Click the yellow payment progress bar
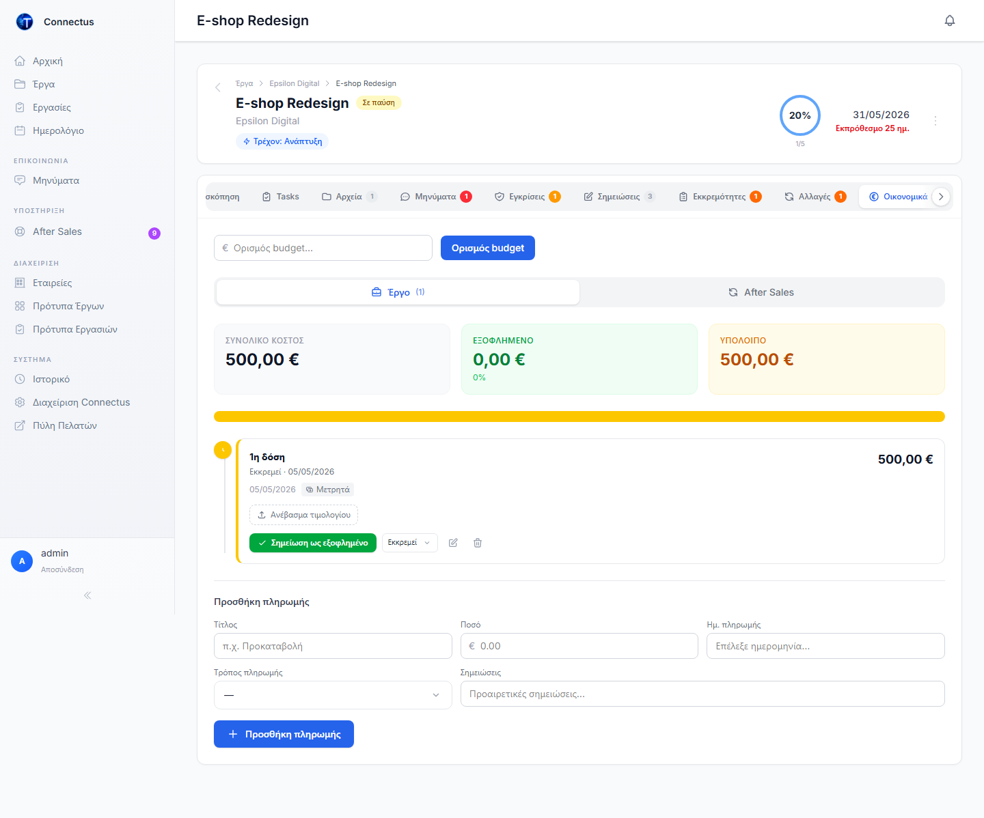 [579, 417]
